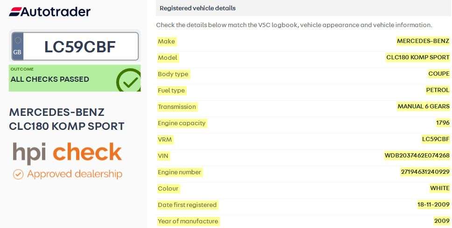The height and width of the screenshot is (228, 452).
Task: Click the Engine capacity value 1796
Action: 443,123
